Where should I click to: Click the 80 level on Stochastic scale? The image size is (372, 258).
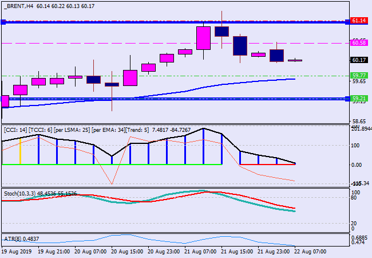coord(355,198)
